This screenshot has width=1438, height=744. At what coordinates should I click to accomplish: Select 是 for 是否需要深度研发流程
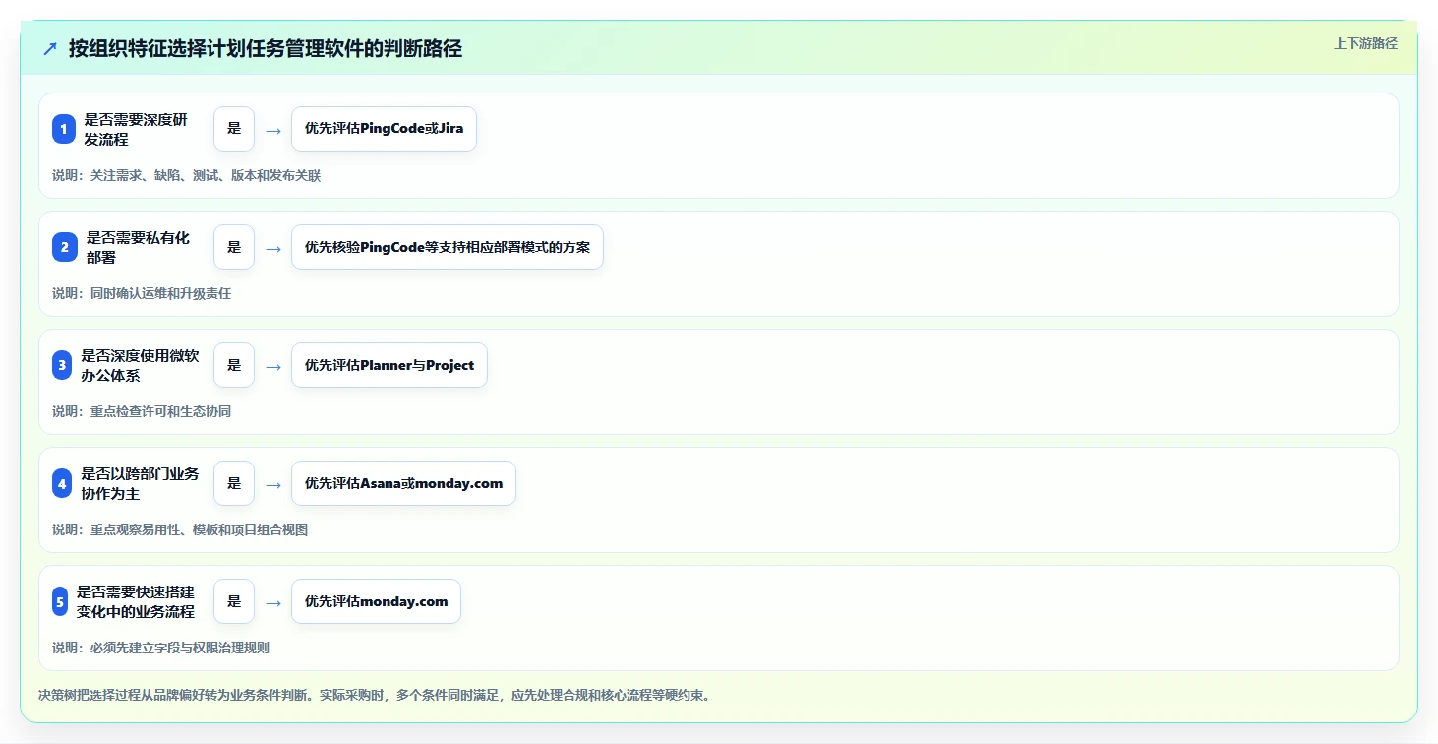pyautogui.click(x=234, y=129)
